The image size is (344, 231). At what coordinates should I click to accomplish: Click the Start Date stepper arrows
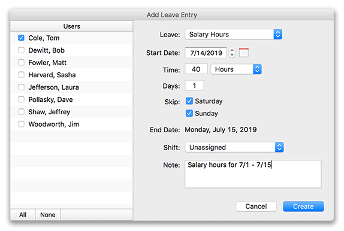point(232,53)
